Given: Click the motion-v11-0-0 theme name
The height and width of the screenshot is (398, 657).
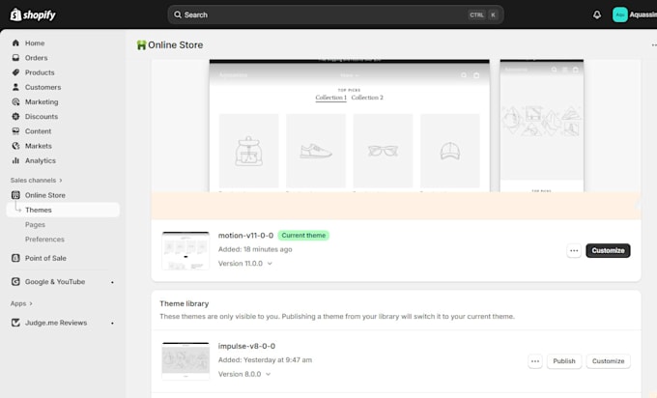Looking at the screenshot, I should coord(245,236).
